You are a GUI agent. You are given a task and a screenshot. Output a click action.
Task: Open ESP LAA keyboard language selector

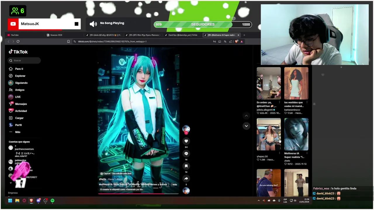pos(285,201)
